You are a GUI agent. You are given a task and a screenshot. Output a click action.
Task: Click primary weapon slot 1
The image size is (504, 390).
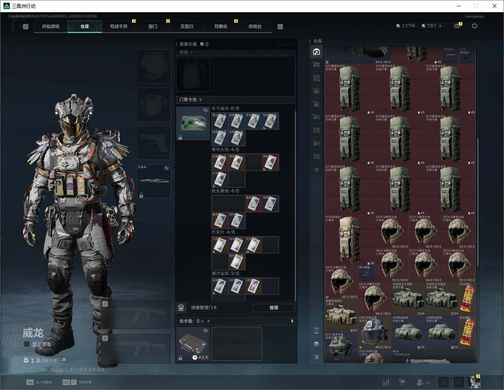(x=136, y=315)
